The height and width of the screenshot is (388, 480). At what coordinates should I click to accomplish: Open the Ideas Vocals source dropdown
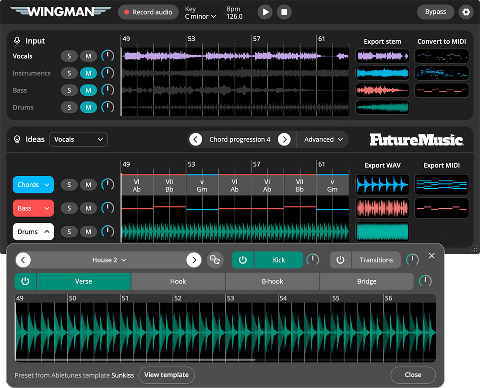click(x=78, y=139)
